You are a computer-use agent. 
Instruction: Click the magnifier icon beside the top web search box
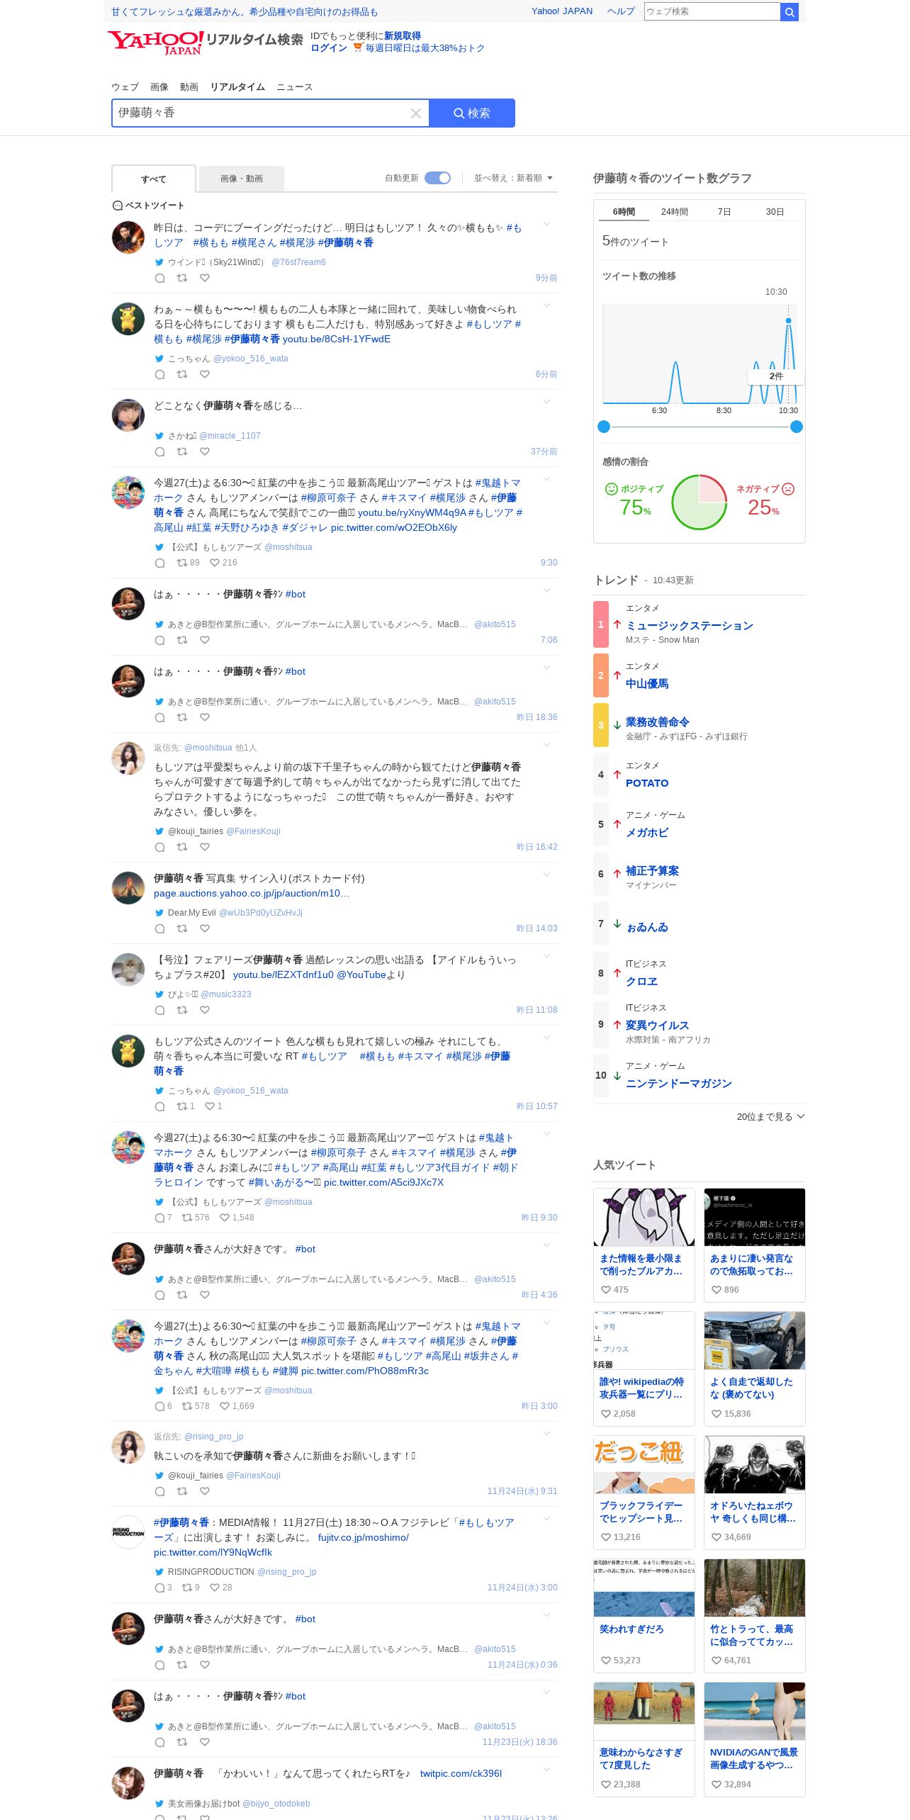[789, 12]
